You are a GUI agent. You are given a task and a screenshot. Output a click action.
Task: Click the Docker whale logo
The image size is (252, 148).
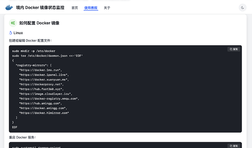(9, 8)
